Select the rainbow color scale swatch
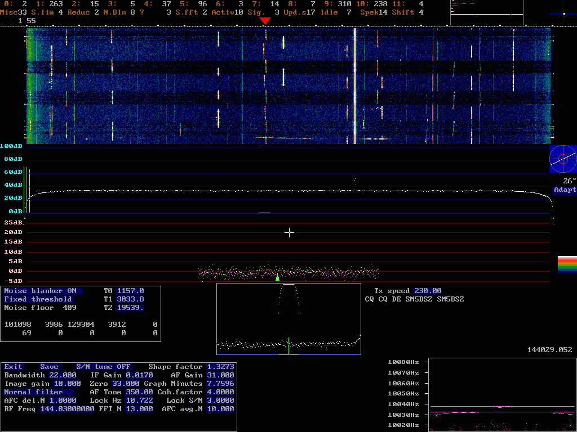 click(567, 264)
